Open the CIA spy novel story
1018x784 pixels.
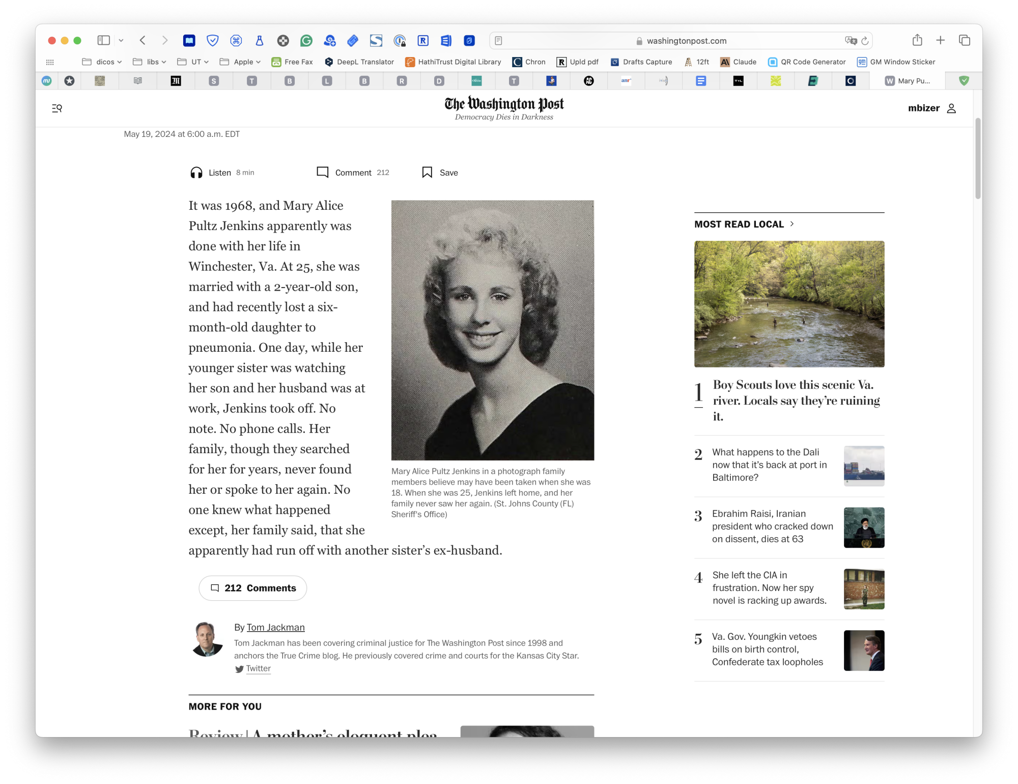click(769, 589)
